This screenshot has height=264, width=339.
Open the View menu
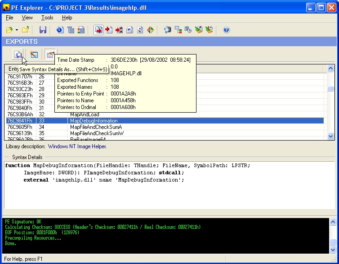[x=27, y=18]
